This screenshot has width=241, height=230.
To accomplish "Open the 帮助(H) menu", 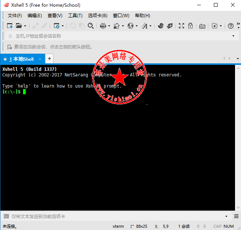I will (142, 16).
